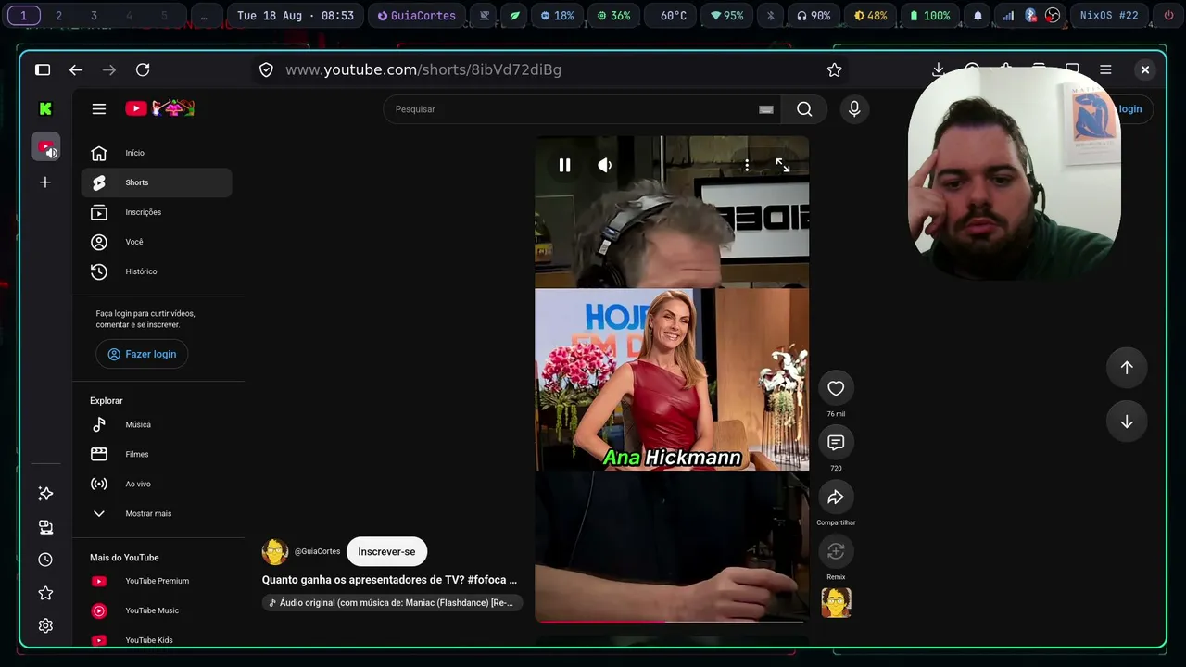The height and width of the screenshot is (667, 1186).
Task: Click the Fazer login button in sidebar
Action: [142, 354]
